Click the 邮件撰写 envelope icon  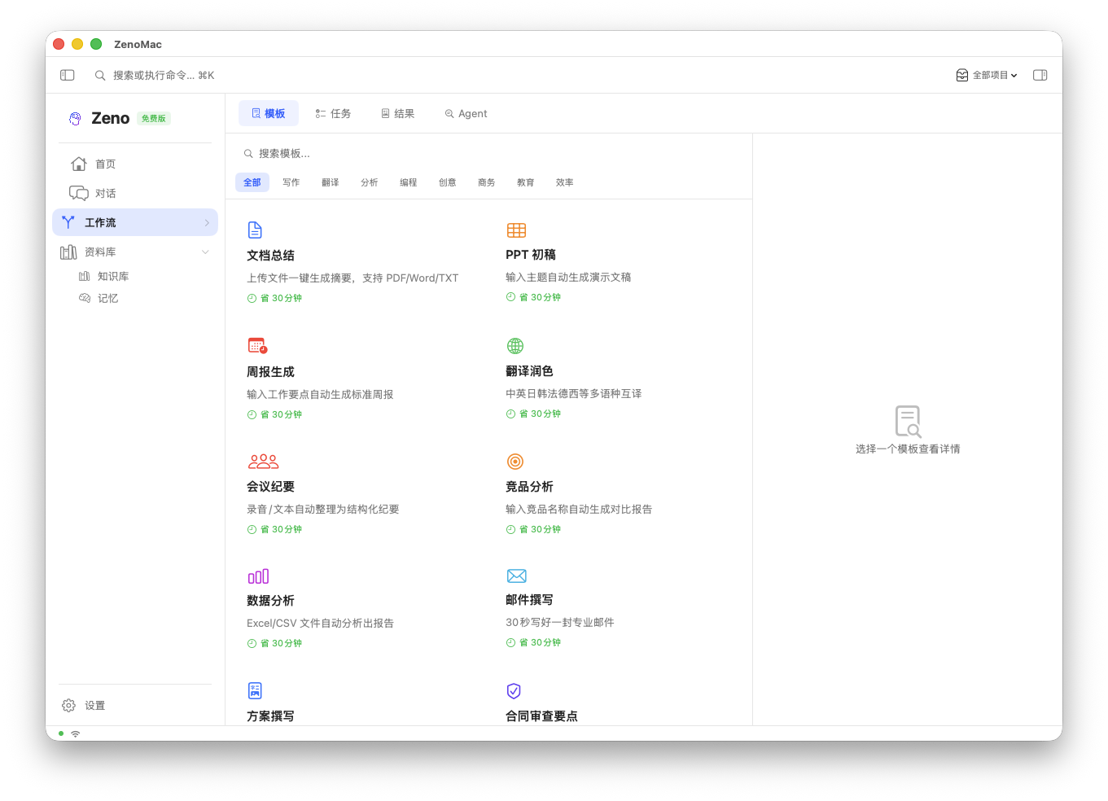tap(516, 575)
